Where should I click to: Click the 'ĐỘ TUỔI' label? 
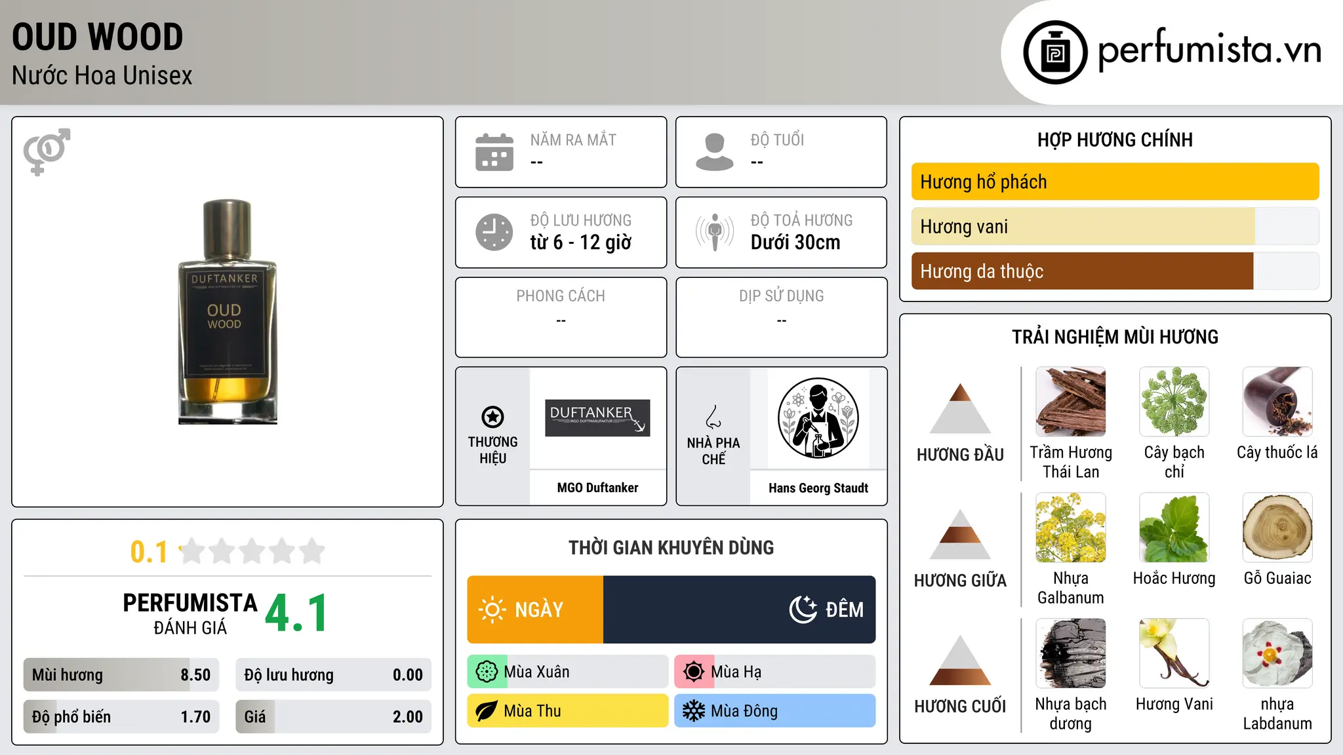point(777,140)
